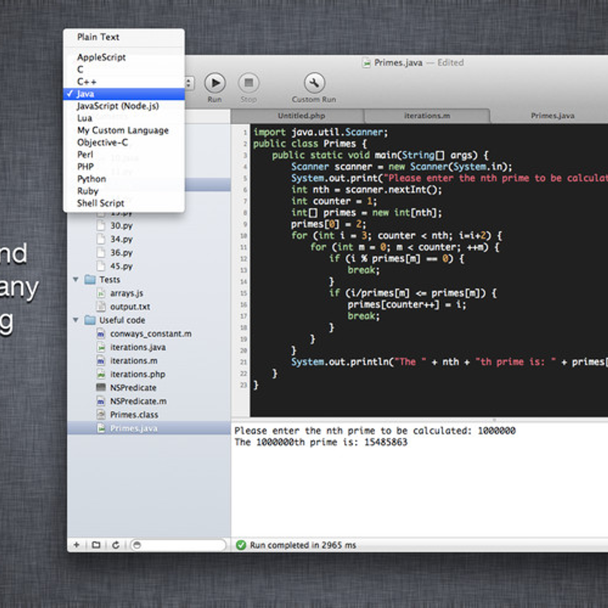Click the Primes.java title bar document icon
Viewport: 608px width, 608px height.
tap(366, 63)
